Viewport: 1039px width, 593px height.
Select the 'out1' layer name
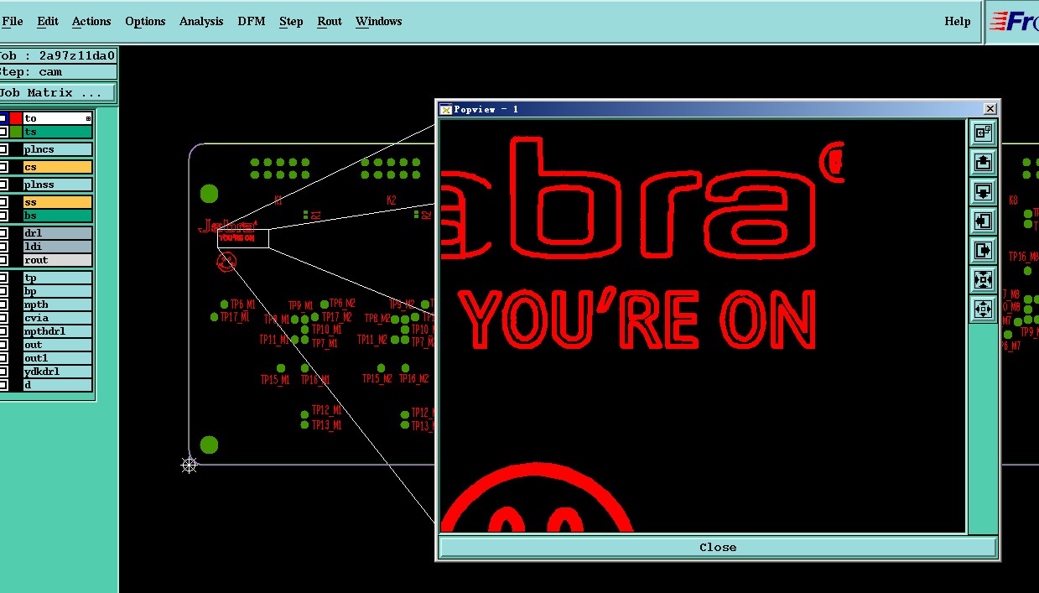[58, 358]
